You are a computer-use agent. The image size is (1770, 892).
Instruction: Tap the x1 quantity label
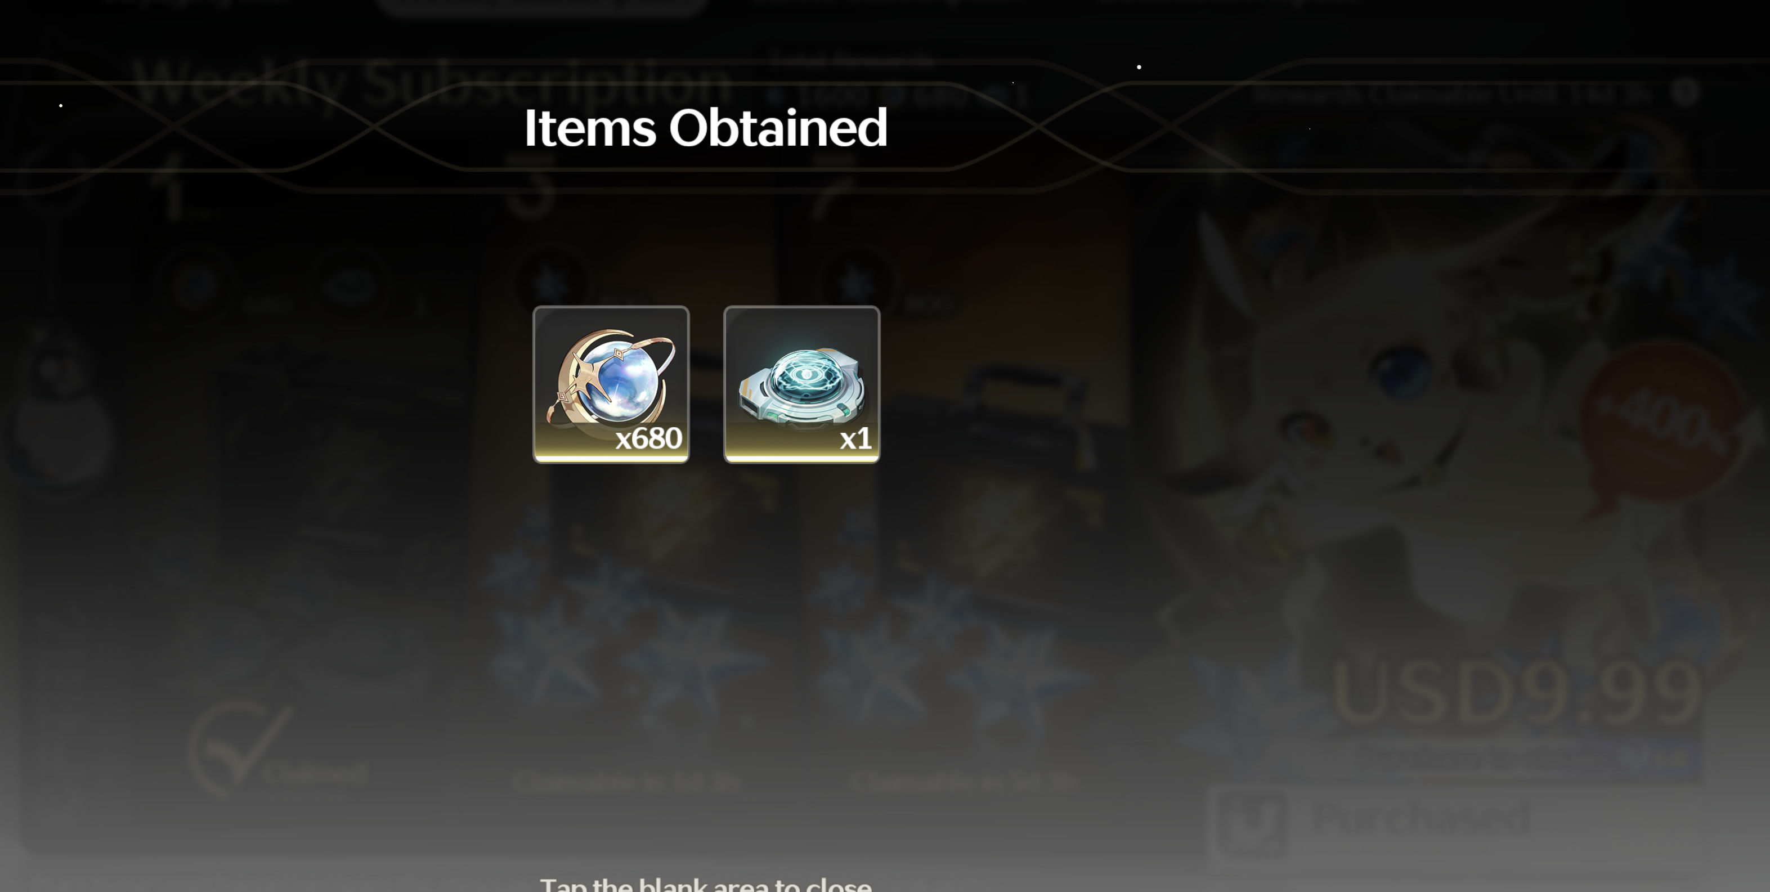[855, 438]
